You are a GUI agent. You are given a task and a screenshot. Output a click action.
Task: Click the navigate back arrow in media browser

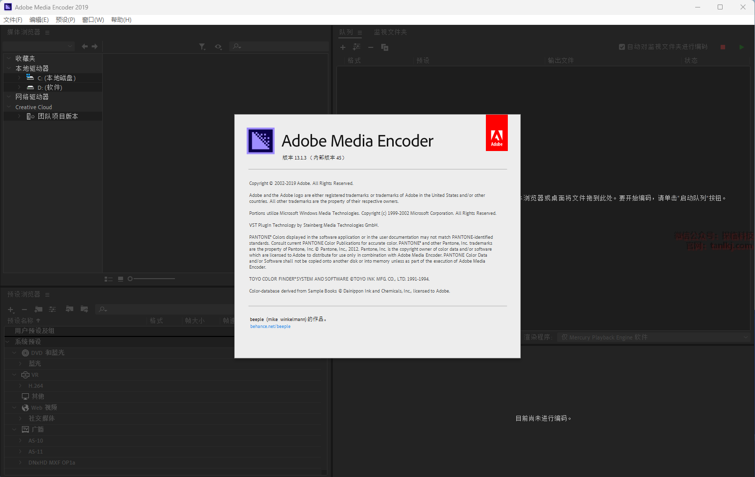(x=85, y=46)
